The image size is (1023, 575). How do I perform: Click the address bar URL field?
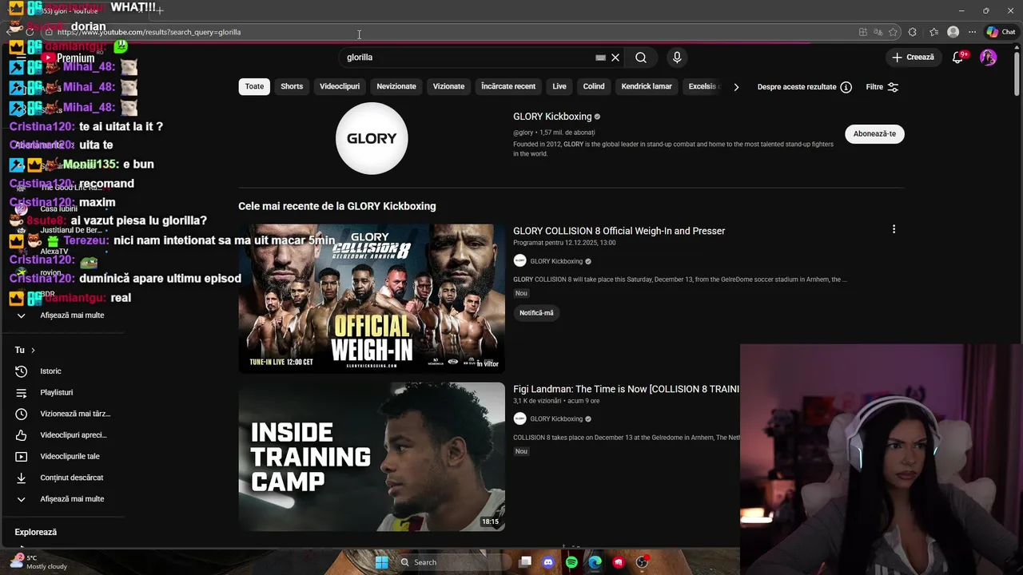coord(448,32)
